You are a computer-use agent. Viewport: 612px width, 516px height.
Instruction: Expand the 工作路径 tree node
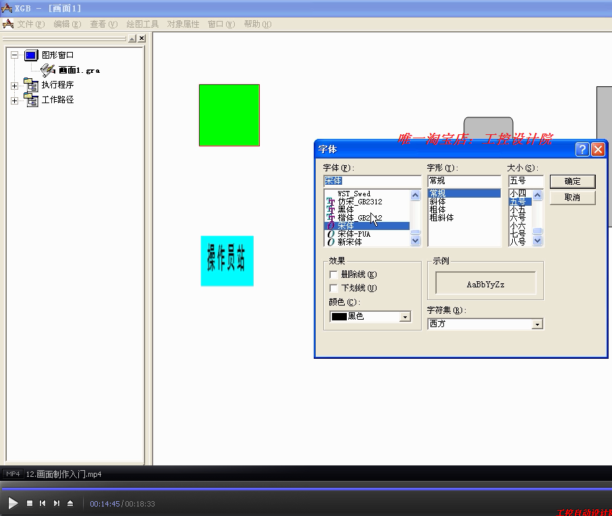14,101
